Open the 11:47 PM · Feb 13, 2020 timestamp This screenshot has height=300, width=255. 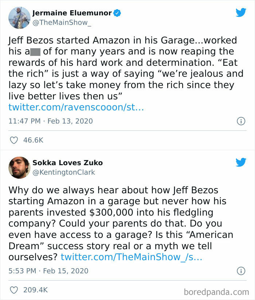click(50, 121)
